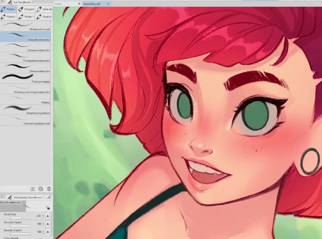Delete the sub tool with trash icon
Image resolution: width=322 pixels, height=239 pixels.
point(49,189)
